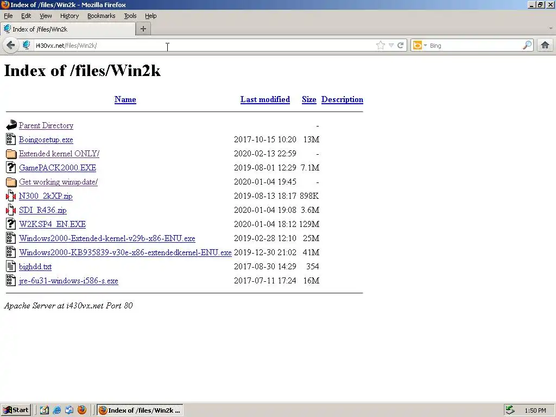
Task: Open the Extended kernel ONLY folder
Action: pos(59,154)
